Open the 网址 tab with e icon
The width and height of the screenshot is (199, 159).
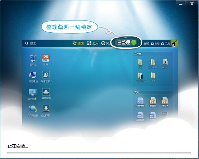(x=106, y=43)
